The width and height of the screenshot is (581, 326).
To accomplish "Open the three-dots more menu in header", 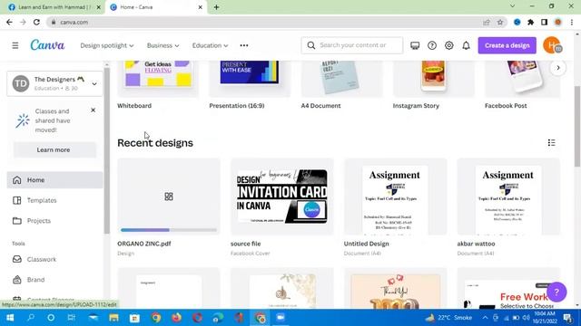I will click(244, 45).
